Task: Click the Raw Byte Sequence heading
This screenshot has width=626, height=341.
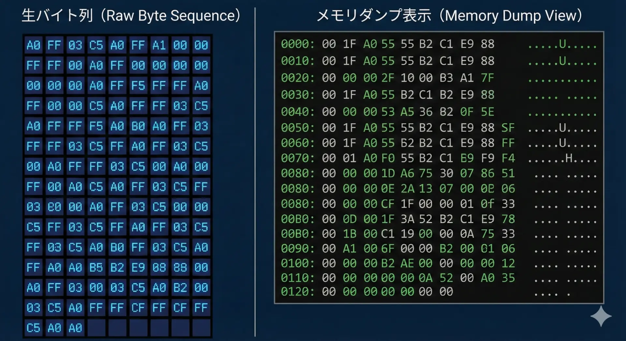Action: point(131,16)
